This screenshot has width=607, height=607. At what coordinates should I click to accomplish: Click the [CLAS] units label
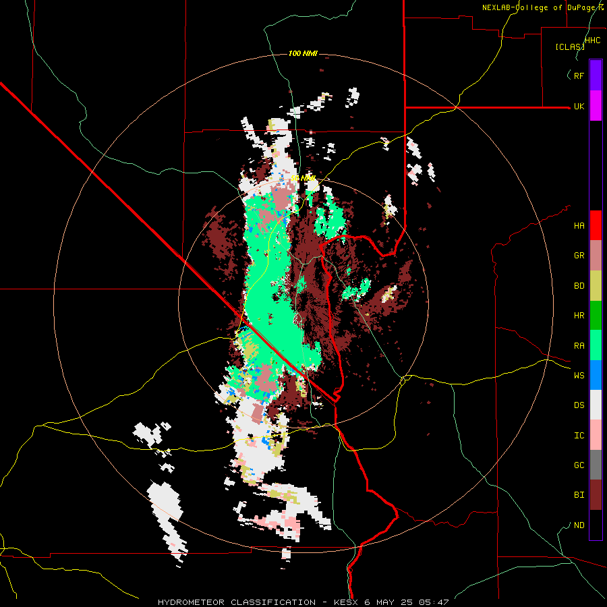point(570,47)
